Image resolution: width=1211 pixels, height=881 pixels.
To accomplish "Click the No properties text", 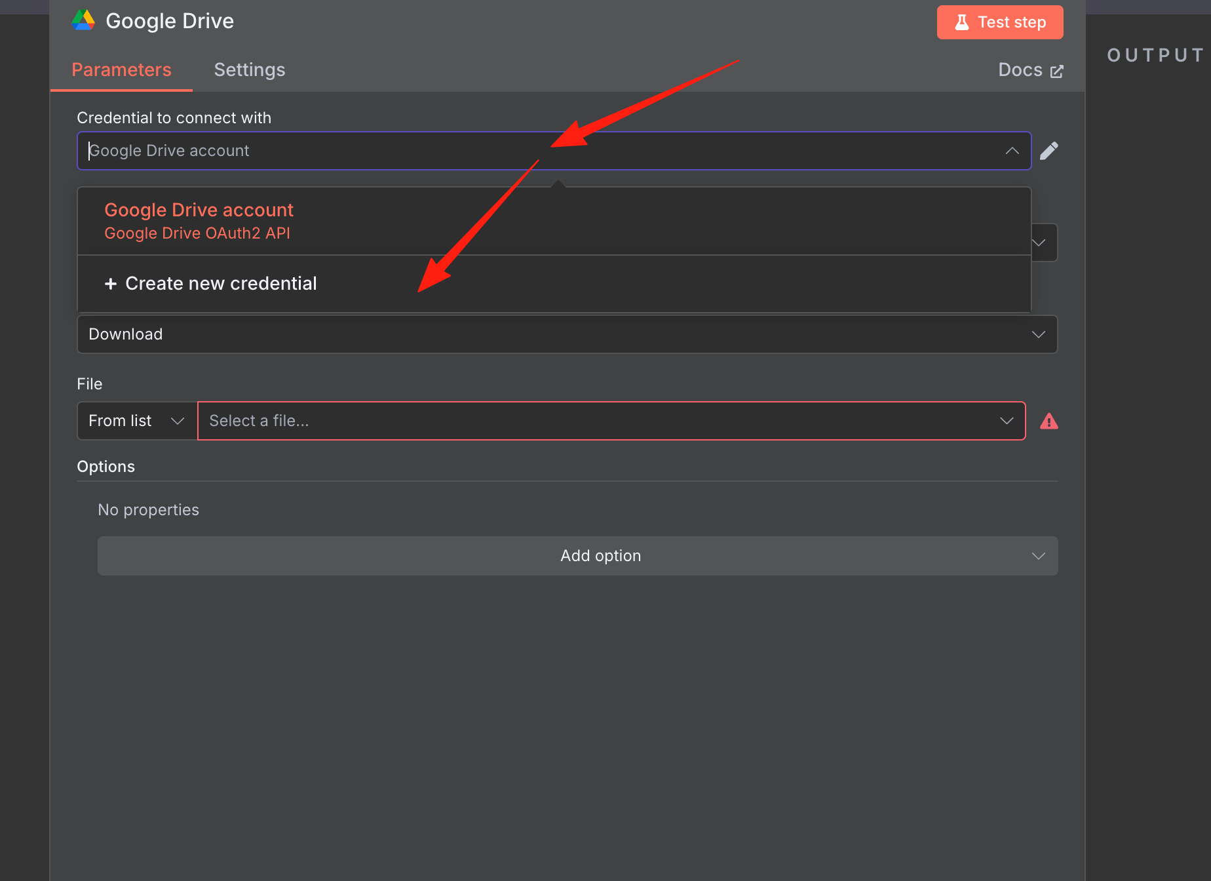I will [149, 510].
